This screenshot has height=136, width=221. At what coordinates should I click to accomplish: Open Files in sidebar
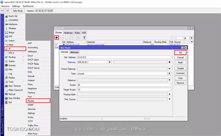click(15, 69)
